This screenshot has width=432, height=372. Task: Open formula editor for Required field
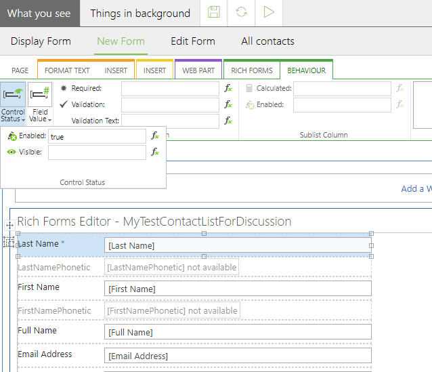point(229,89)
